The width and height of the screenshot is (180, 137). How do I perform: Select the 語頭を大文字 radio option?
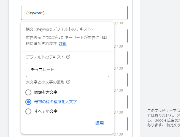coord(28,92)
